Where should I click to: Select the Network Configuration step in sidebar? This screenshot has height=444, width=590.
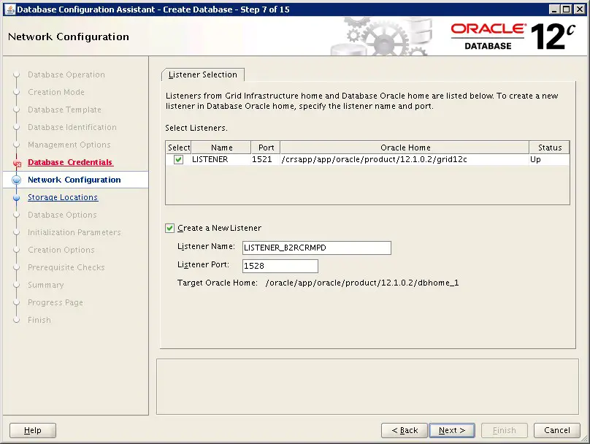click(x=74, y=180)
